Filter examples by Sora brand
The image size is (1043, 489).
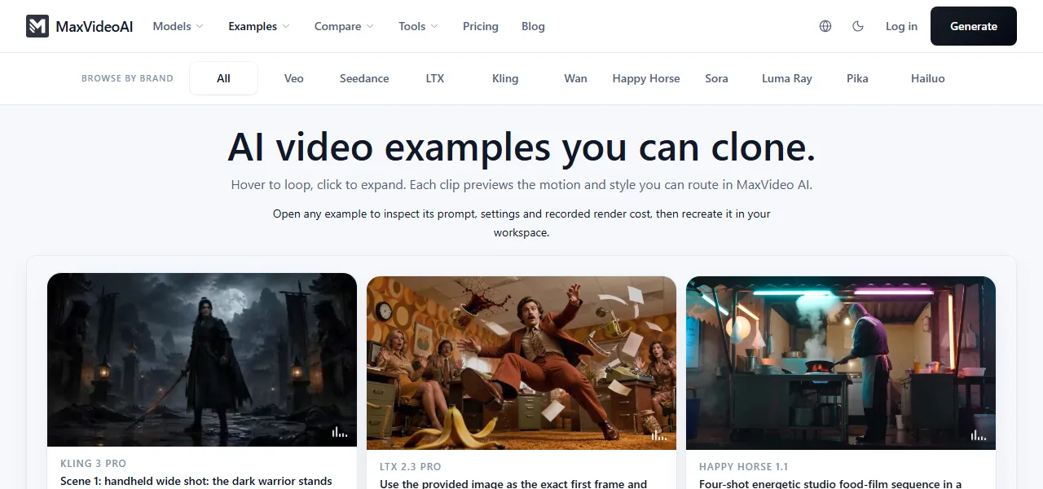click(716, 78)
